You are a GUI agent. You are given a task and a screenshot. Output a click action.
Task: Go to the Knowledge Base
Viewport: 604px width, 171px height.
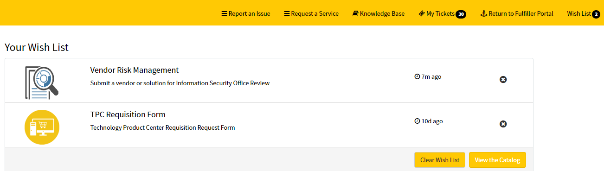pos(379,13)
